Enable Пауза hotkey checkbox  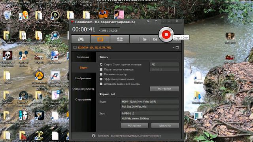[101, 69]
